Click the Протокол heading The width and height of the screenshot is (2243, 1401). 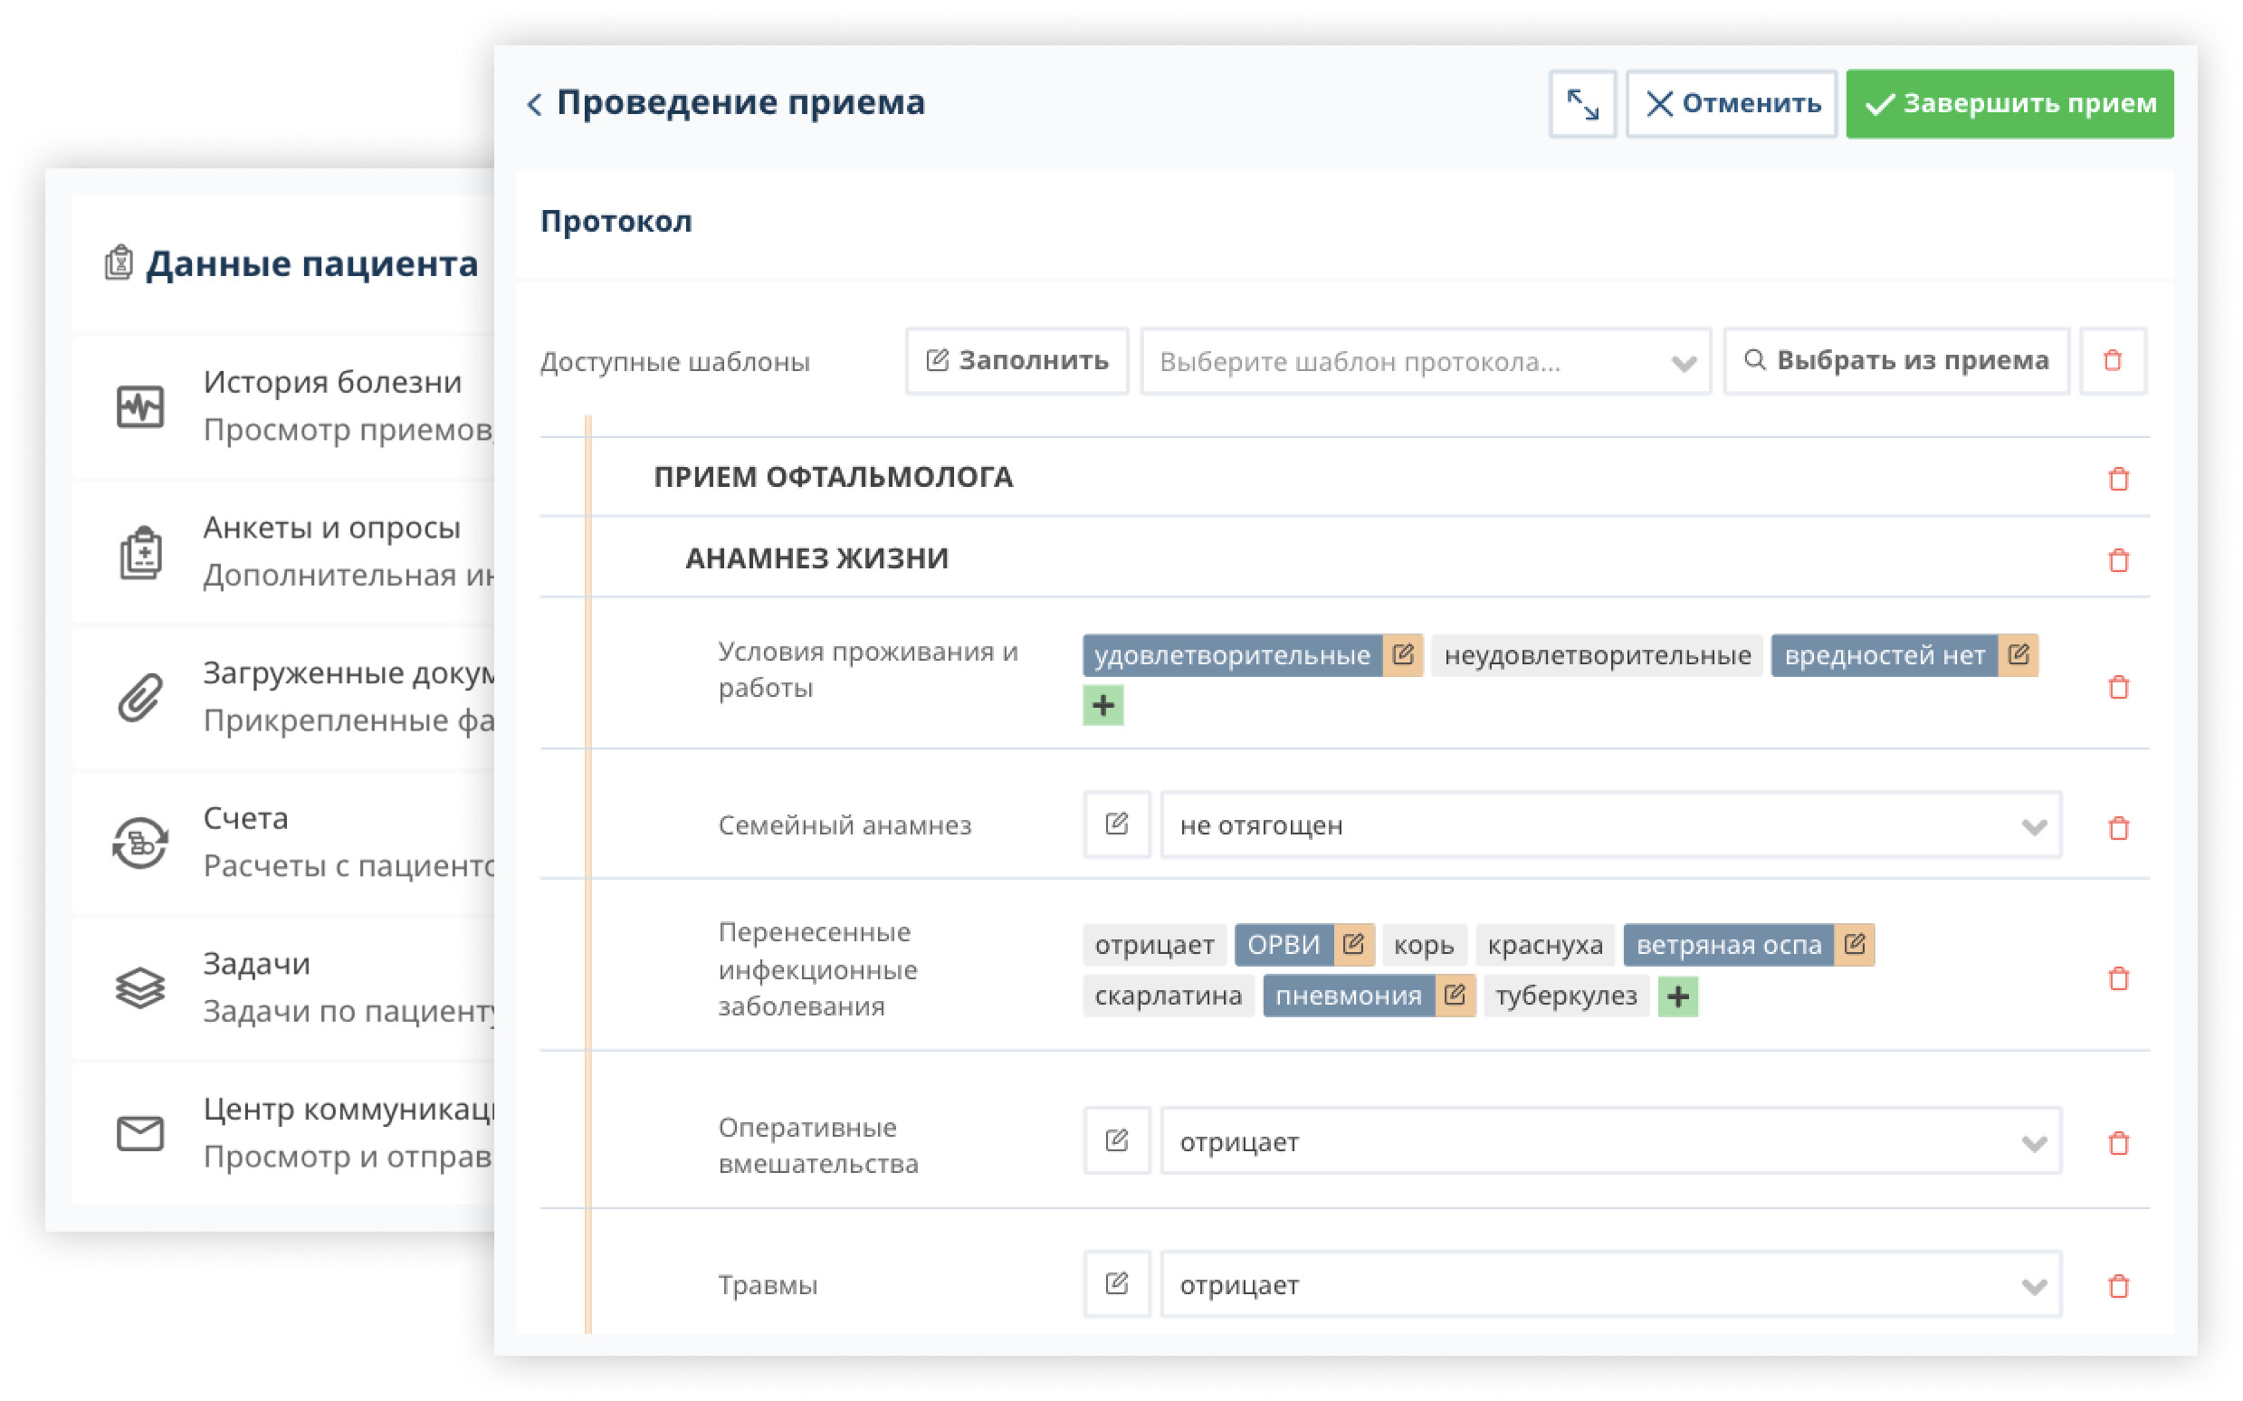coord(616,222)
